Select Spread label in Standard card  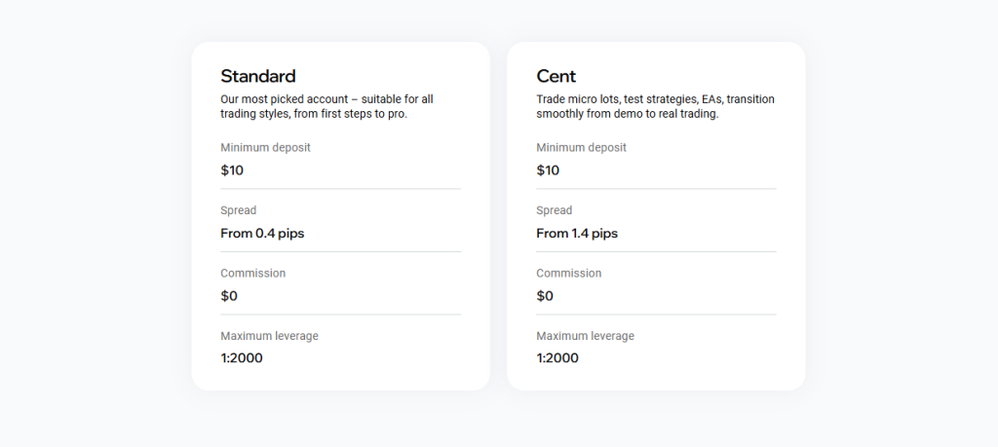[x=239, y=210]
